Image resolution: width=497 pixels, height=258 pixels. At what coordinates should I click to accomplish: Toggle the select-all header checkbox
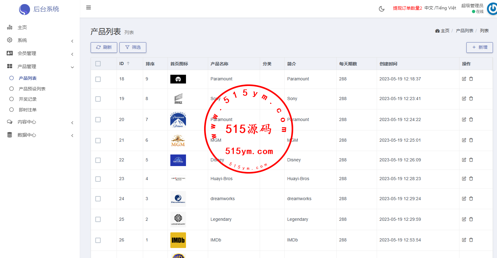click(x=98, y=64)
